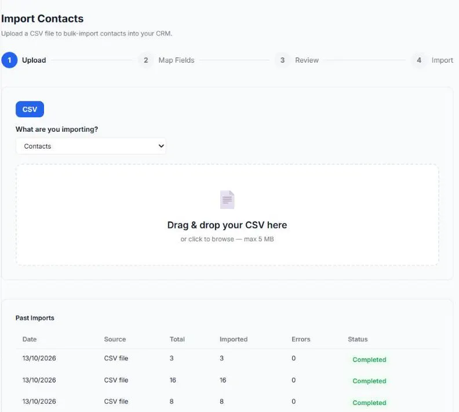Open the 'What are you importing?' Contacts dropdown
The height and width of the screenshot is (412, 459).
[91, 146]
